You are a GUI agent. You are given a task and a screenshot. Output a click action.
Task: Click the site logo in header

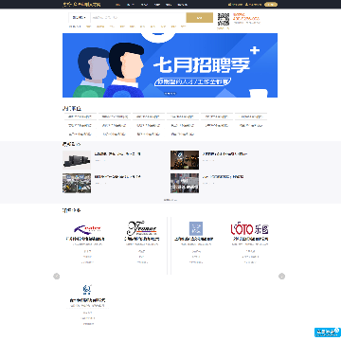click(x=81, y=5)
